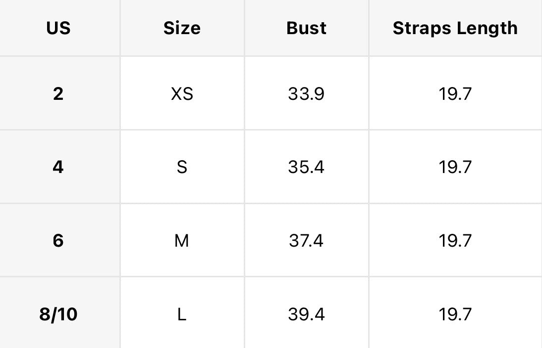Click the Bust column header
The image size is (542, 348).
[x=306, y=28]
